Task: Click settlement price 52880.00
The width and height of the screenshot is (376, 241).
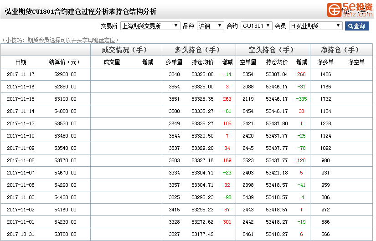Action: tap(65, 87)
